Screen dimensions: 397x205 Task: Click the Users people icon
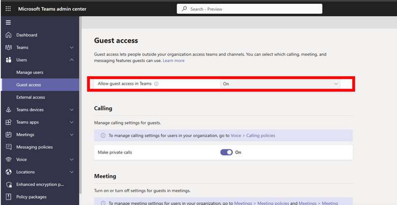click(x=8, y=60)
